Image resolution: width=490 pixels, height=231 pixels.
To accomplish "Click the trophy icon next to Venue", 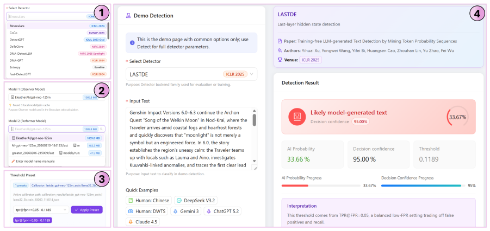I will 280,60.
